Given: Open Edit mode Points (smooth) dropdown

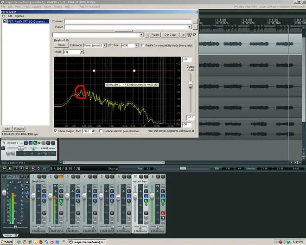Looking at the screenshot, I should coord(105,45).
